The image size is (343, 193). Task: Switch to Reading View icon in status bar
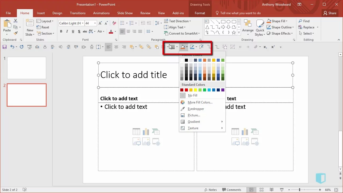pos(271,190)
